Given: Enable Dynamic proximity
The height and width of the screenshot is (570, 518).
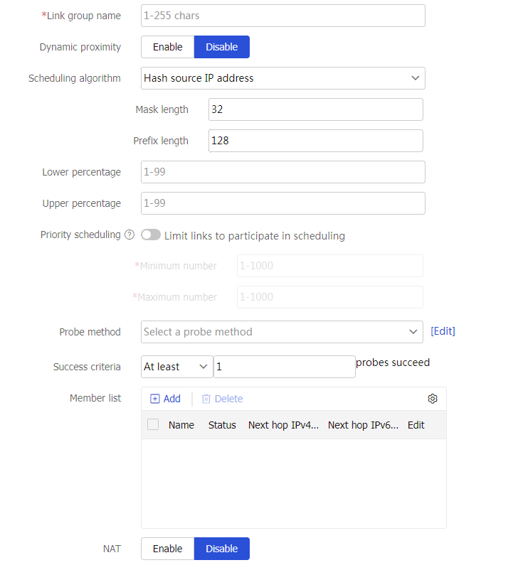Looking at the screenshot, I should point(167,47).
